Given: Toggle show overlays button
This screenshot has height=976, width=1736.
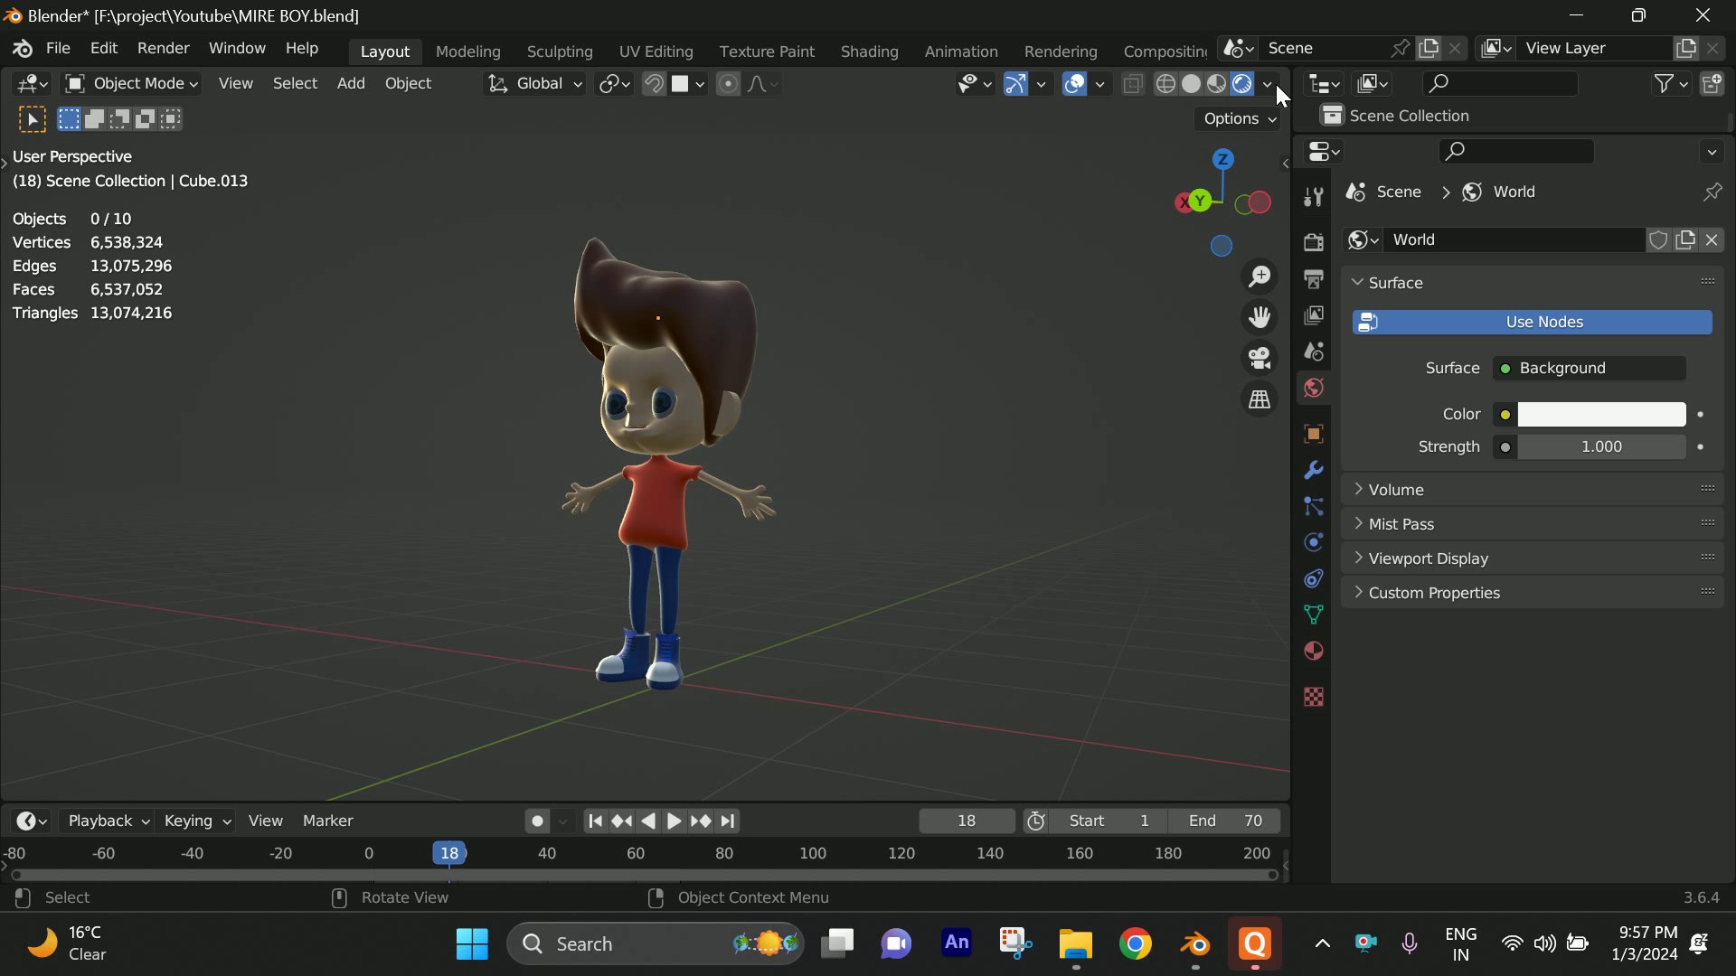Looking at the screenshot, I should 1074,84.
